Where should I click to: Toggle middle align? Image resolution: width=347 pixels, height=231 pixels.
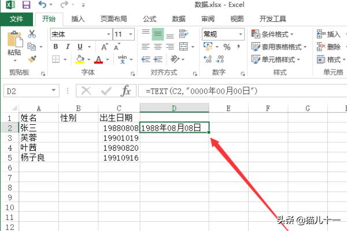tap(158, 34)
